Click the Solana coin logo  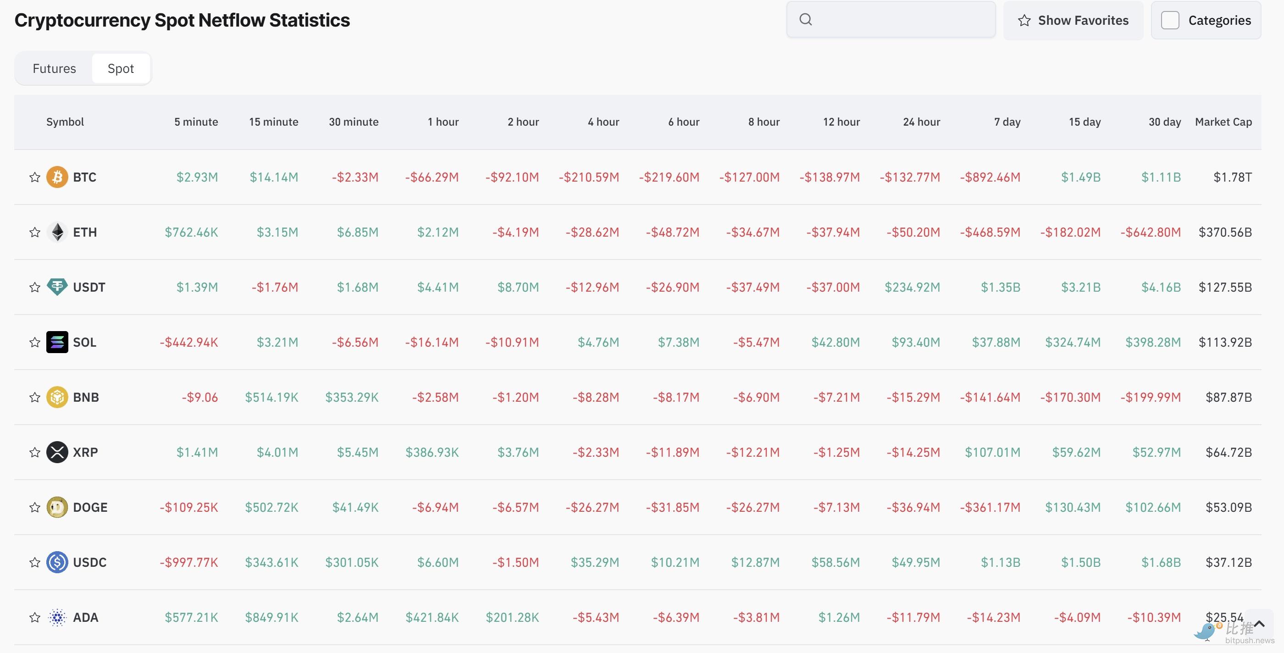tap(57, 342)
